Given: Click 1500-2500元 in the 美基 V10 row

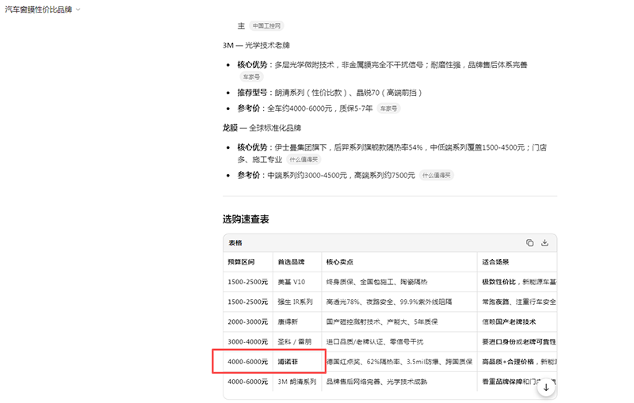Looking at the screenshot, I should 248,282.
